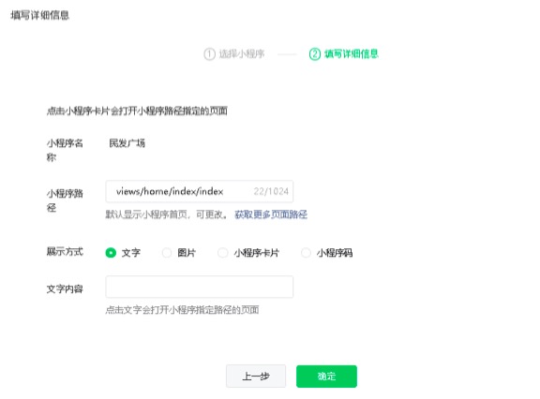Select the 选择小程序 step label
The width and height of the screenshot is (540, 399).
point(242,54)
